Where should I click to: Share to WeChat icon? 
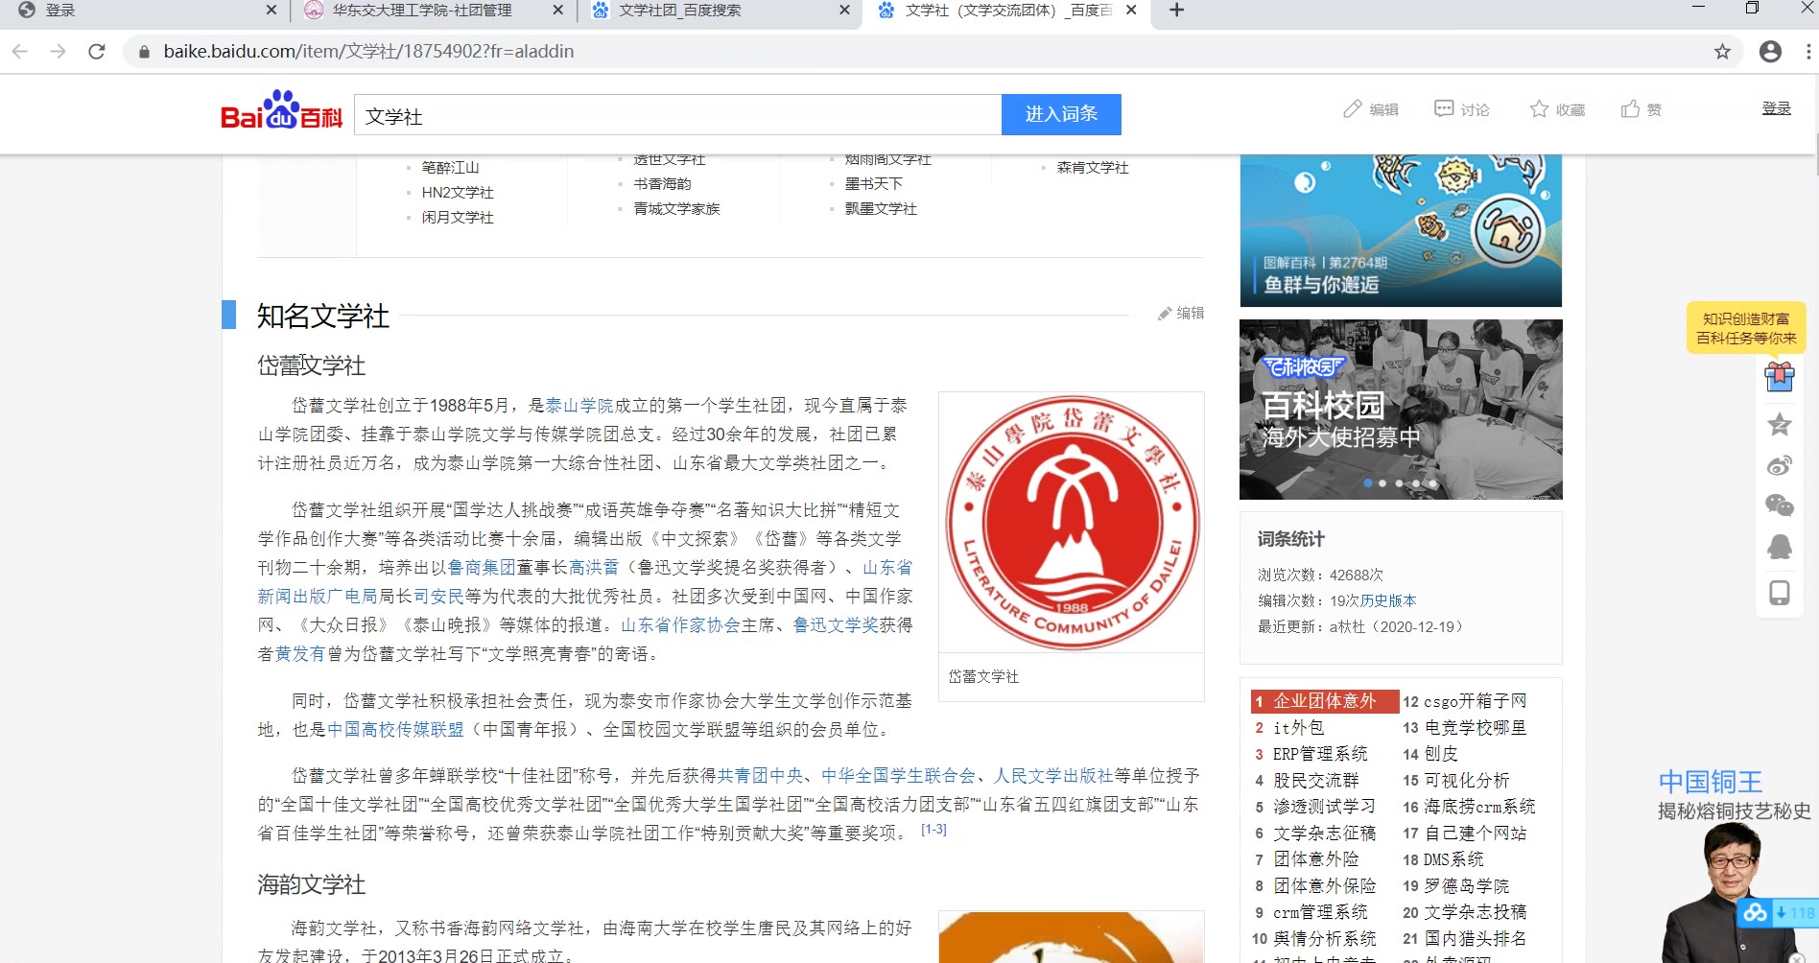(1780, 505)
